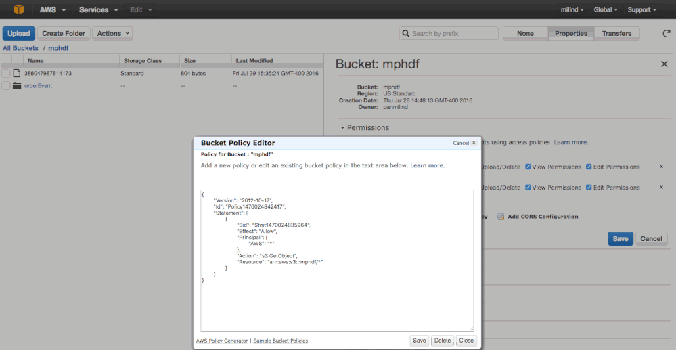
Task: Click the Standard storage class cell
Action: pos(132,73)
